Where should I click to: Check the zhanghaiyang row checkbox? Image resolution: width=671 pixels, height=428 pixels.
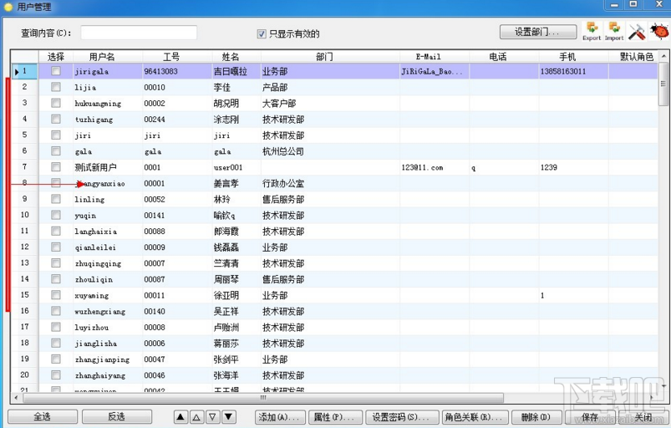(56, 375)
